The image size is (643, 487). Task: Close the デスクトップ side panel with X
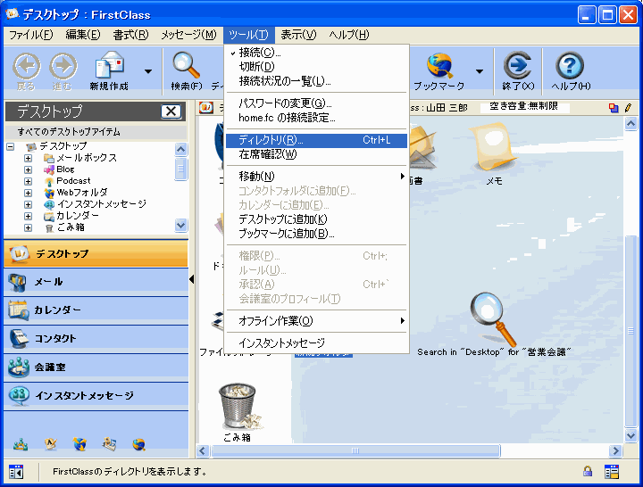point(171,111)
